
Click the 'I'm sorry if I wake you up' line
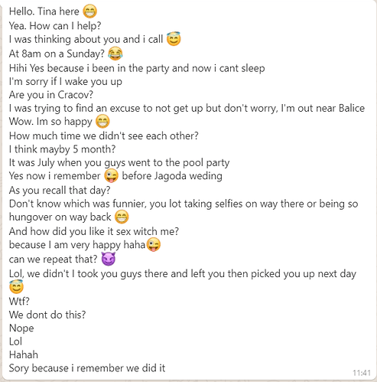coord(66,82)
